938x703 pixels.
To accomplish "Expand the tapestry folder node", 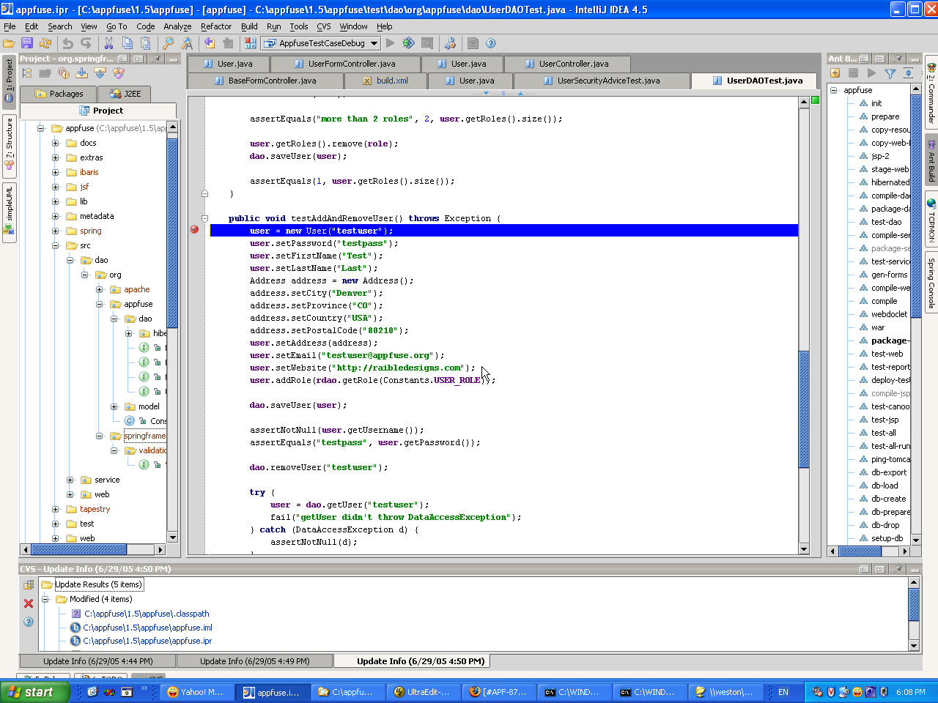I will [x=56, y=509].
